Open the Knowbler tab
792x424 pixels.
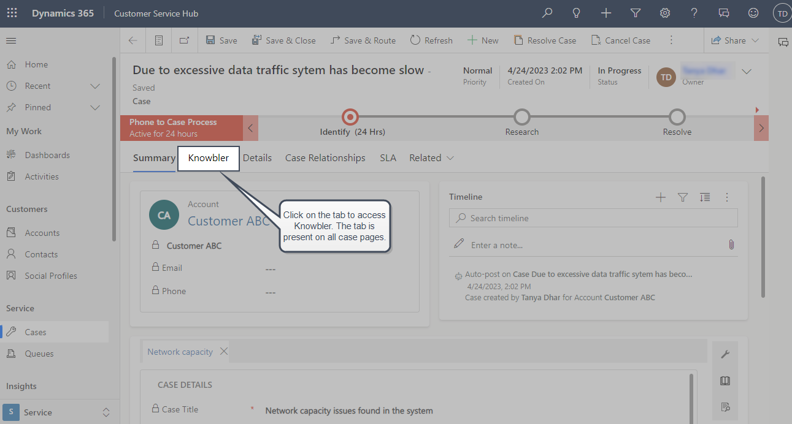click(x=209, y=157)
